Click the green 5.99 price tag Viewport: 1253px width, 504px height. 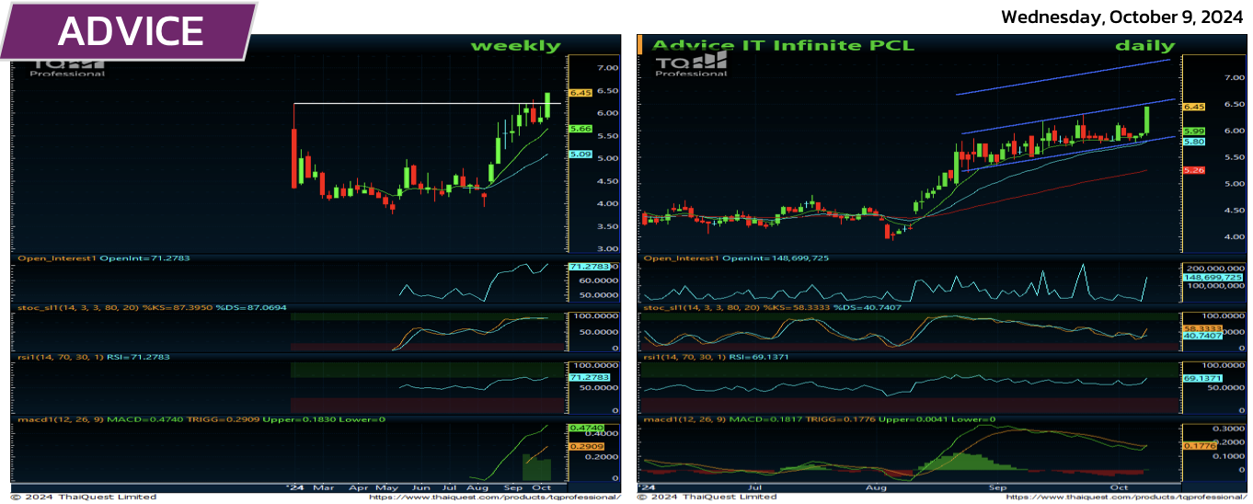(1194, 132)
